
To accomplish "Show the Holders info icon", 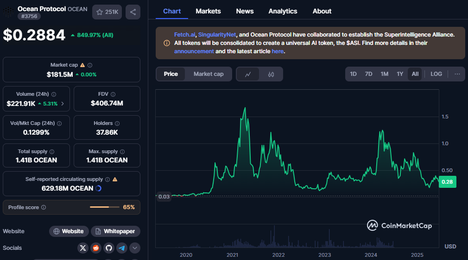I will click(117, 124).
